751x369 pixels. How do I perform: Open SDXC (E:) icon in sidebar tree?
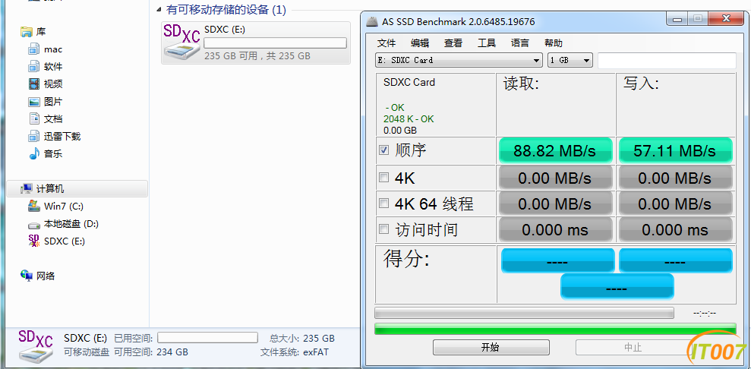tap(33, 241)
